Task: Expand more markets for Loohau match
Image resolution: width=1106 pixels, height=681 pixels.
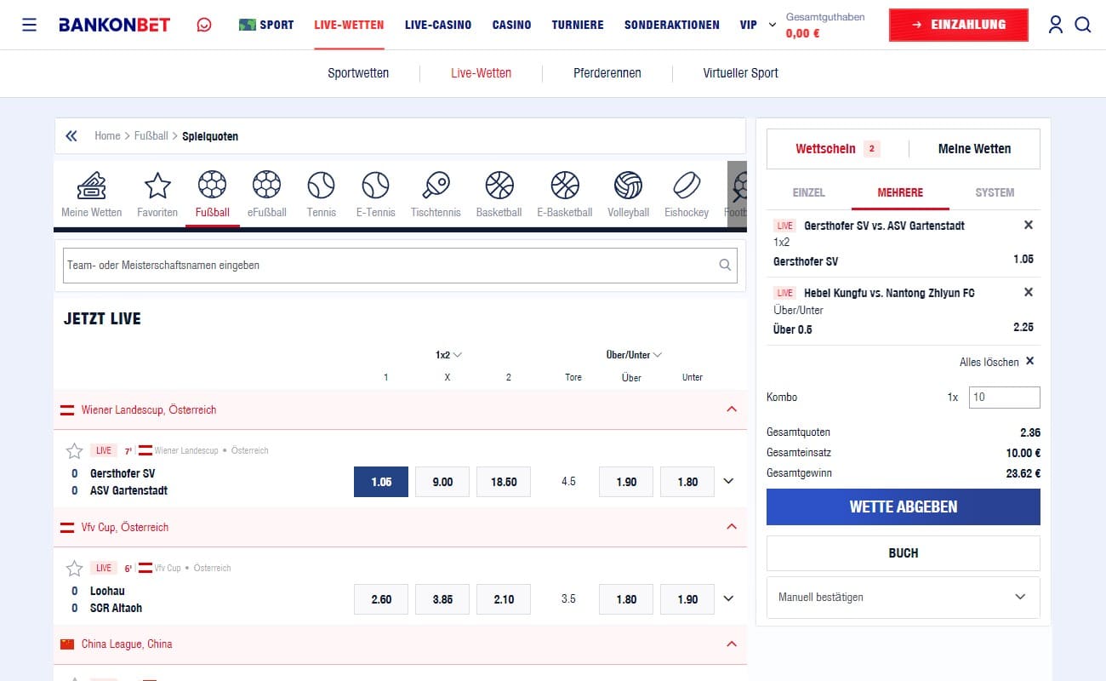Action: (728, 598)
